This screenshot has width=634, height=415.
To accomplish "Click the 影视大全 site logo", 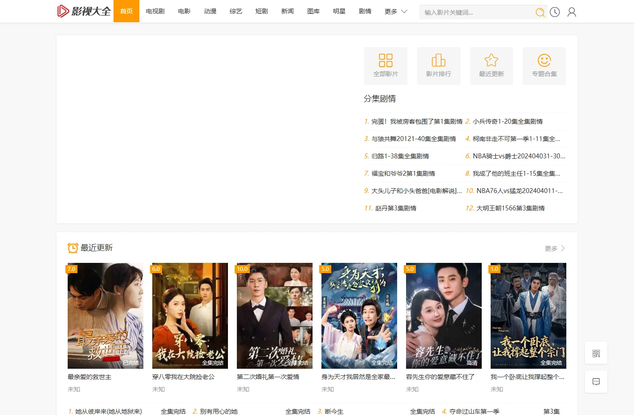I will [x=84, y=11].
